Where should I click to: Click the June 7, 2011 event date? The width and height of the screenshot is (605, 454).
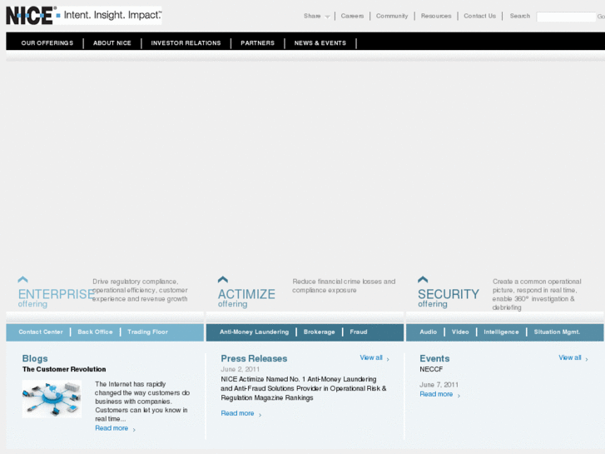pos(439,385)
